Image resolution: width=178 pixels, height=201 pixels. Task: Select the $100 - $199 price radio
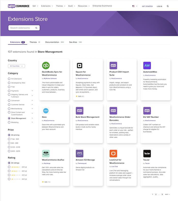click(x=9, y=147)
